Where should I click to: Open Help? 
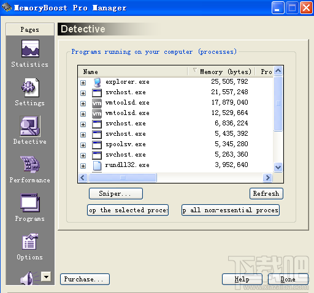242,279
